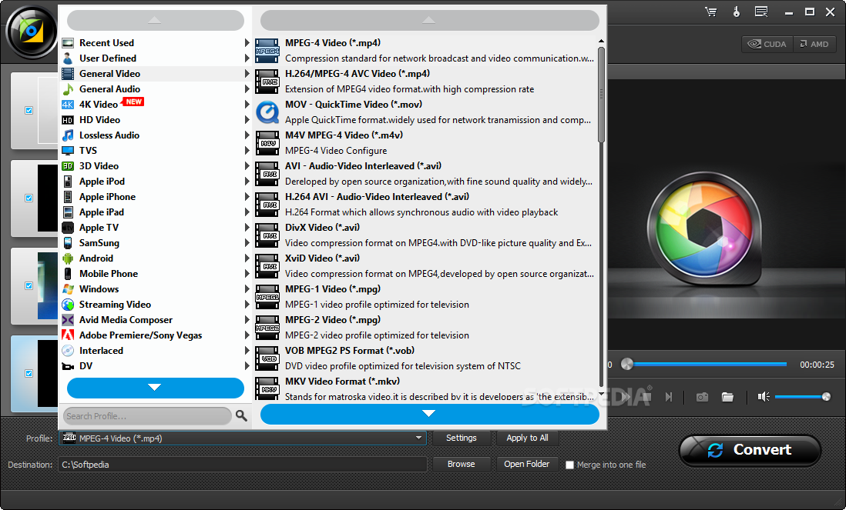
Task: Mute audio with the speaker icon
Action: tap(763, 397)
